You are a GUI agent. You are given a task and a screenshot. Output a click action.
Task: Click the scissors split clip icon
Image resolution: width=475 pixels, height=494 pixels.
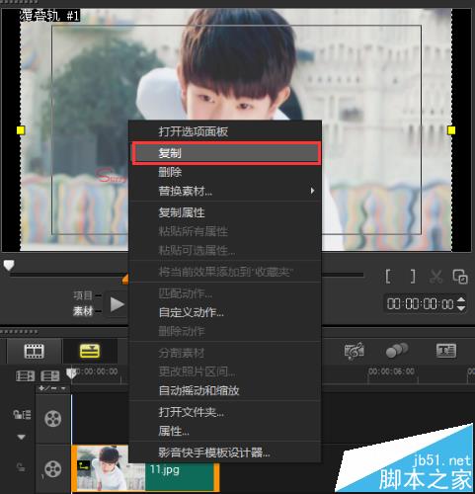point(435,277)
